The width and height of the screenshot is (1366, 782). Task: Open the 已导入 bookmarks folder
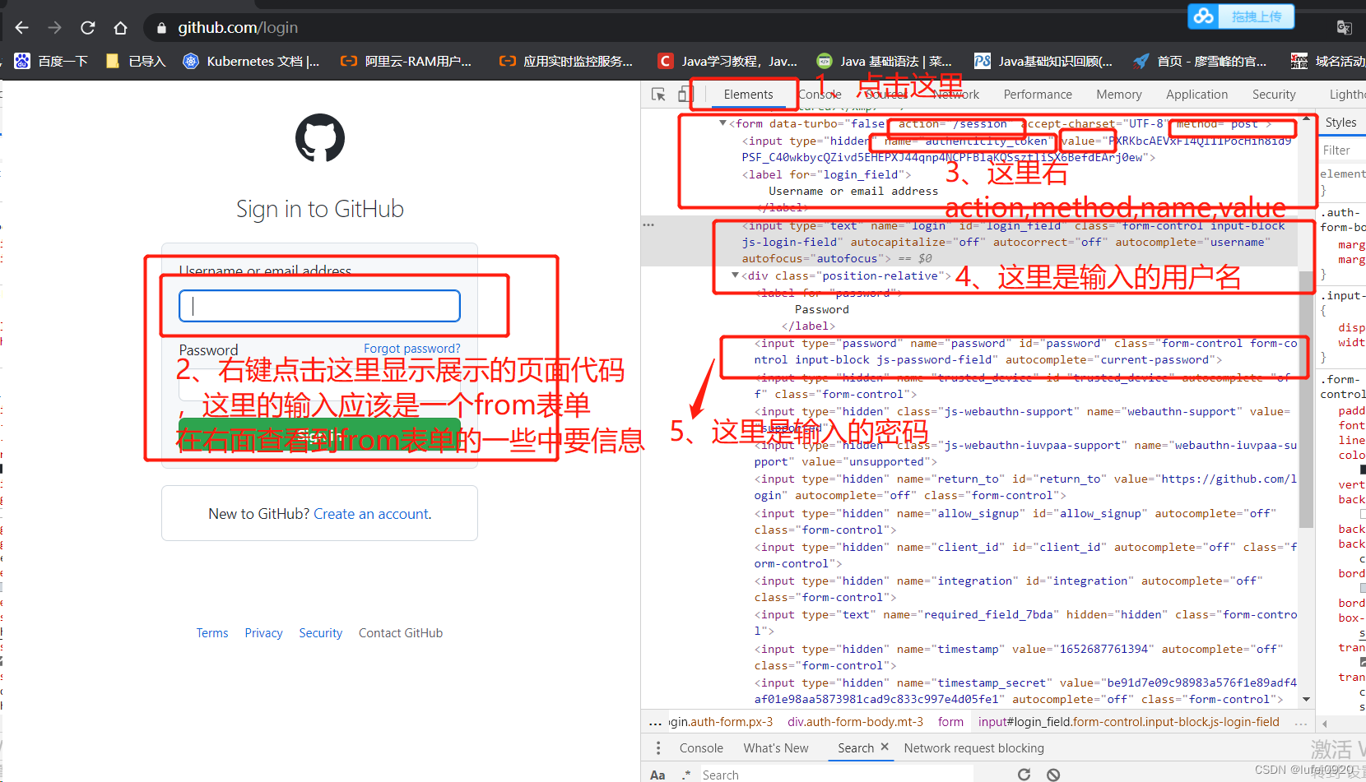click(x=136, y=61)
